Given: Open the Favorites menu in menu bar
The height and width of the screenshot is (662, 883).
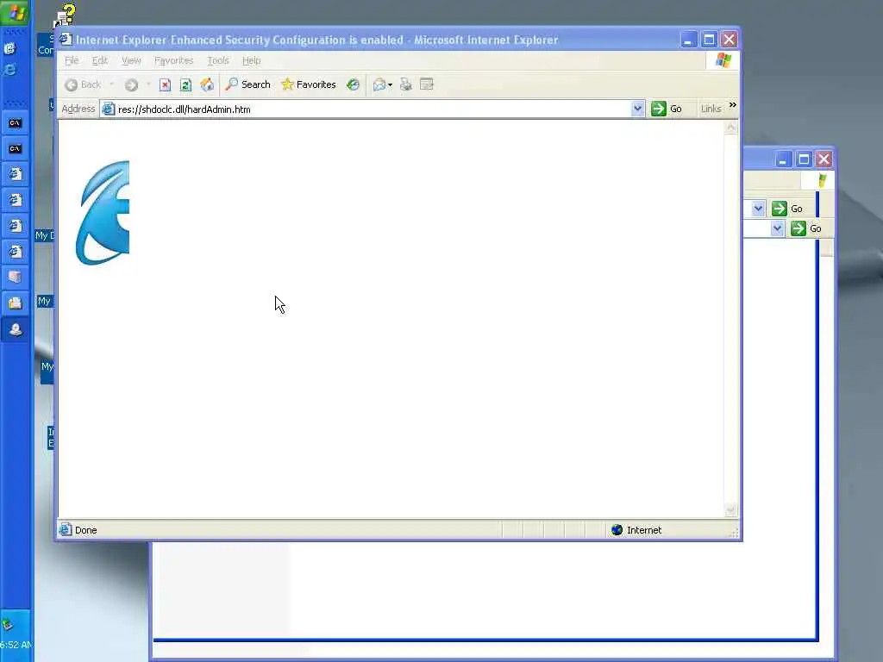Looking at the screenshot, I should pyautogui.click(x=173, y=60).
